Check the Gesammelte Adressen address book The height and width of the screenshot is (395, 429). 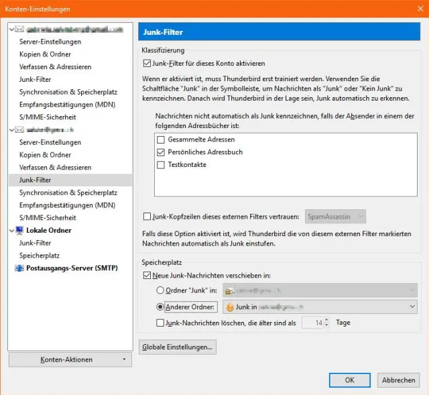(x=161, y=139)
